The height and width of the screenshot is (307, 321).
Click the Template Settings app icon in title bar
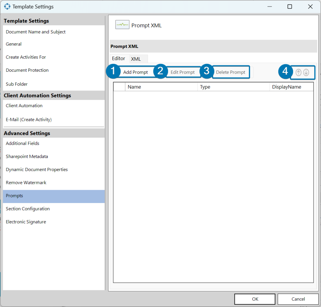click(x=7, y=7)
